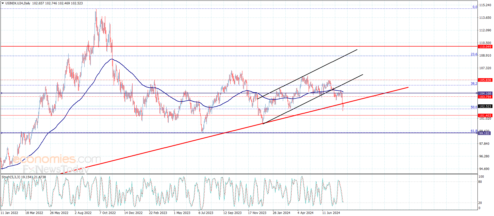Click the 26 May 2022 date label
The height and width of the screenshot is (216, 494).
click(59, 213)
